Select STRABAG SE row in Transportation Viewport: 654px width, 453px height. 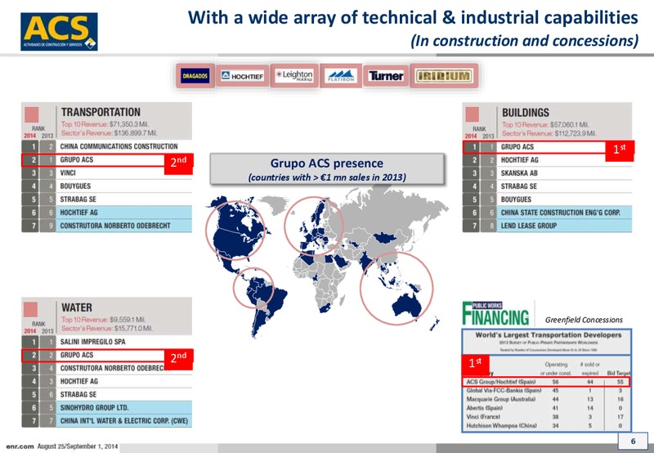point(107,200)
